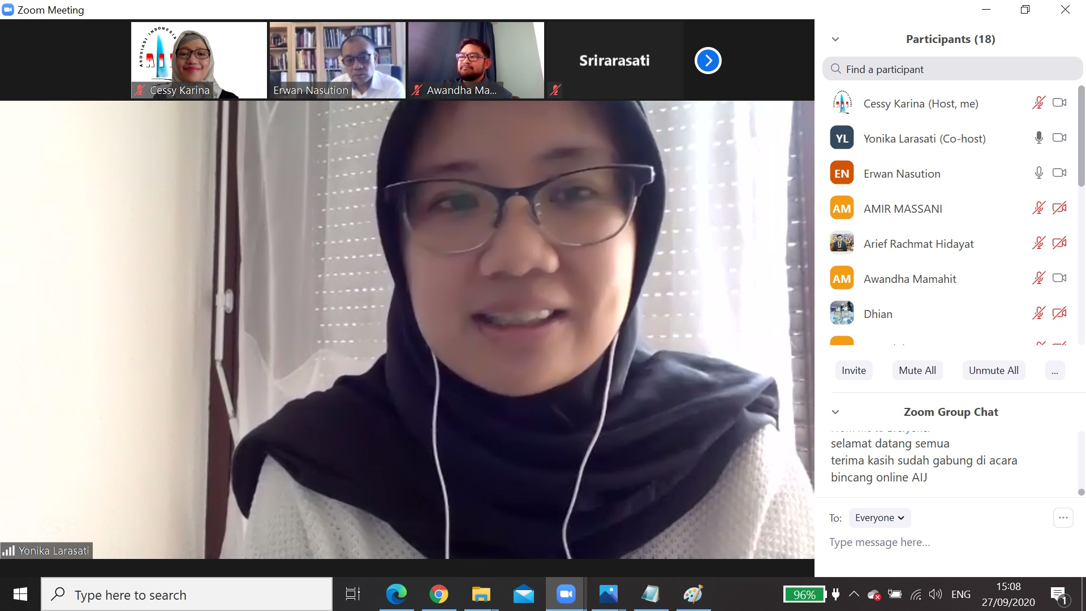1086x611 pixels.
Task: Click the Unmute All button
Action: point(993,371)
